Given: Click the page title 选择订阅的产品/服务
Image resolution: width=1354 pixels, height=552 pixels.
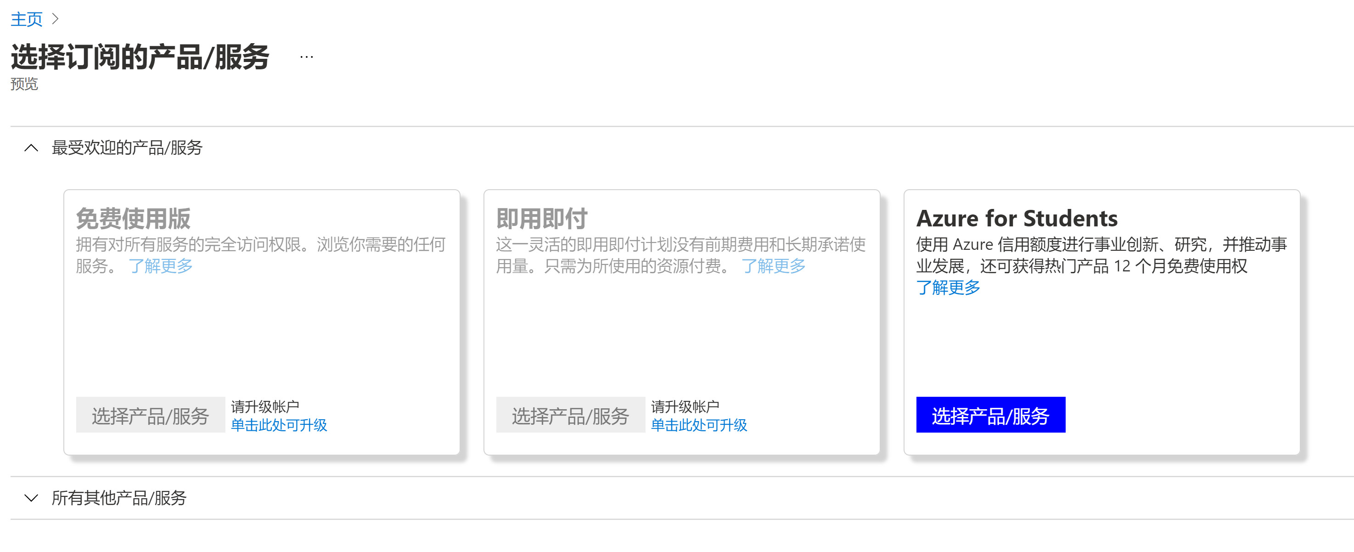Looking at the screenshot, I should (140, 57).
